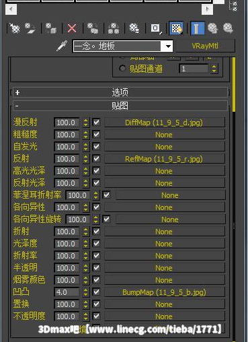
Task: Adjust the 漫反射 amount spinner
Action: (x=86, y=123)
